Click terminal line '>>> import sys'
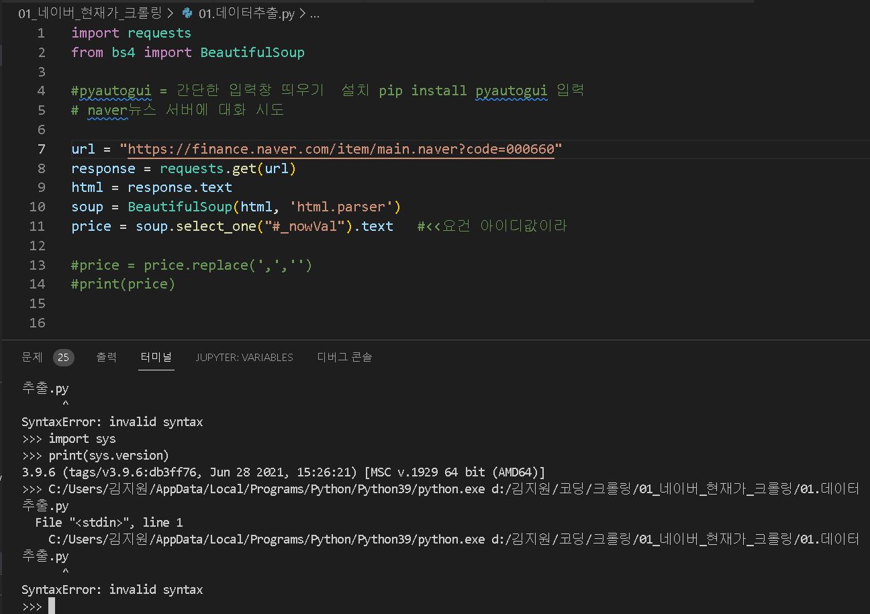870x614 pixels. click(x=68, y=439)
